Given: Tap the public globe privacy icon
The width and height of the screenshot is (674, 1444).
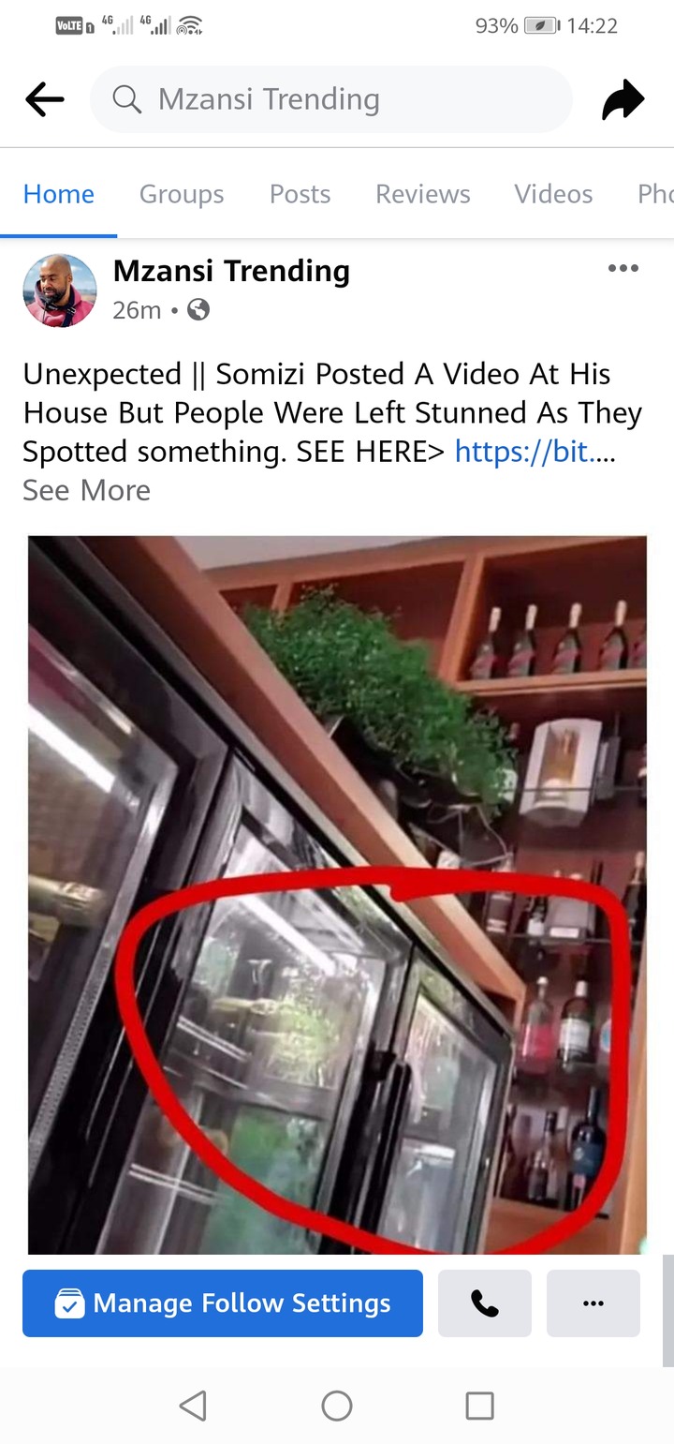Looking at the screenshot, I should (x=198, y=310).
